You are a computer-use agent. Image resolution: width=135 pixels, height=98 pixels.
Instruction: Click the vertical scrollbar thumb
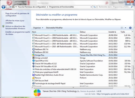pos(133,72)
